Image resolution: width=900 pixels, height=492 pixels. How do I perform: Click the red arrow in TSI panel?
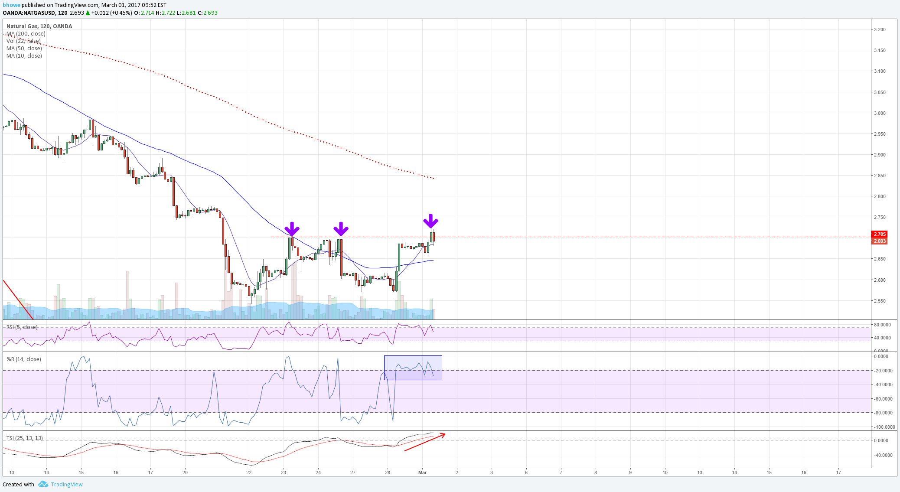[x=425, y=442]
